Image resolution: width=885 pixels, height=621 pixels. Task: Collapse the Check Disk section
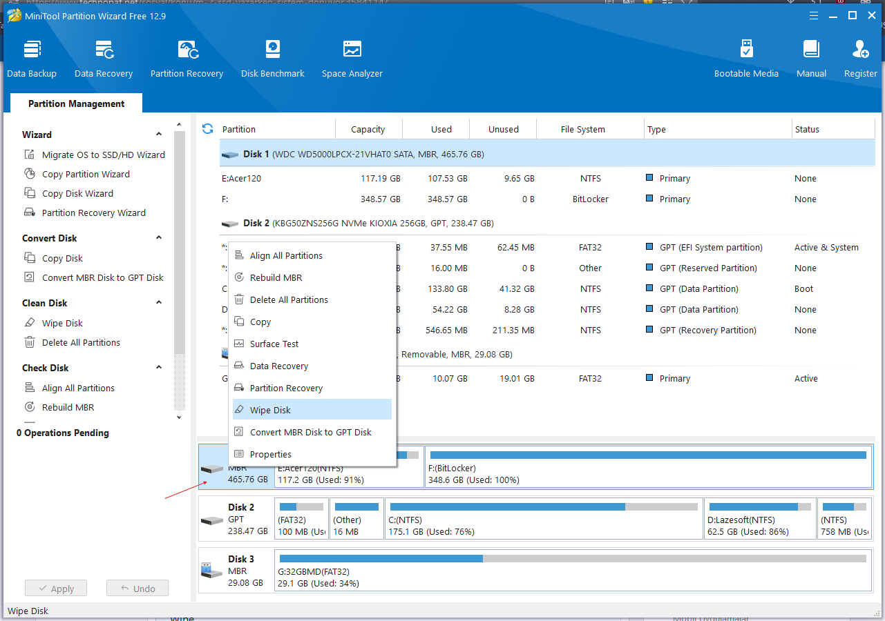pos(159,368)
